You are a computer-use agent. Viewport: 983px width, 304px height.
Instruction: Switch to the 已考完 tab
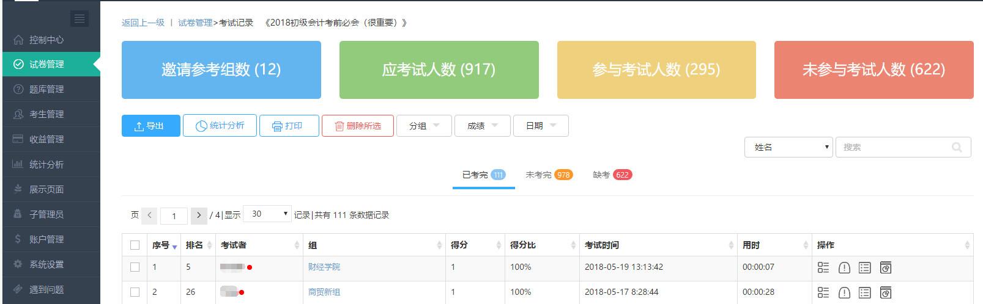[x=483, y=175]
